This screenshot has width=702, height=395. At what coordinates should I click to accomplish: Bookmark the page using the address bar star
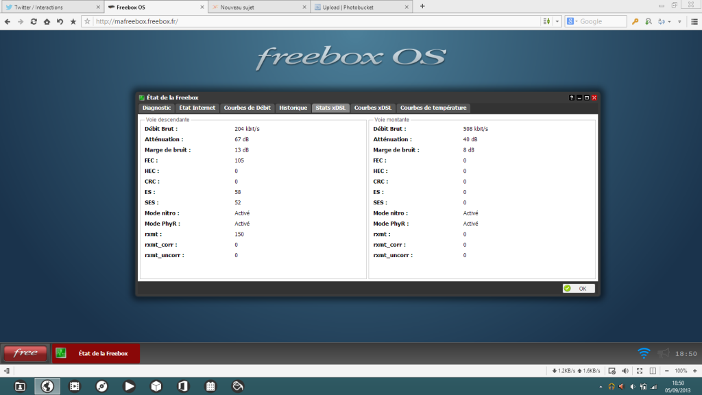pos(87,21)
